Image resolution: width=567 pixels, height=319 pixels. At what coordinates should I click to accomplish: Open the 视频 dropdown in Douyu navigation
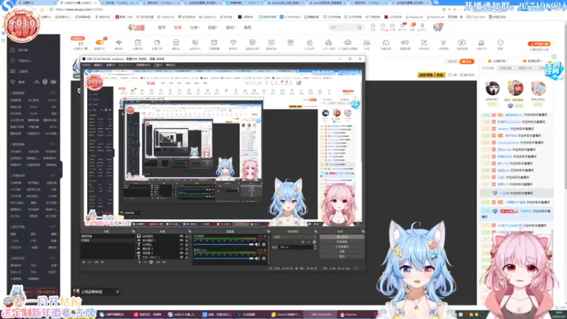212,28
